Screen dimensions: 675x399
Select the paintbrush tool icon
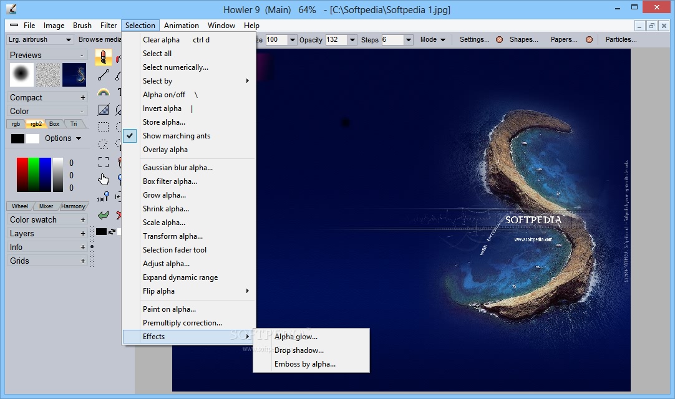click(104, 57)
